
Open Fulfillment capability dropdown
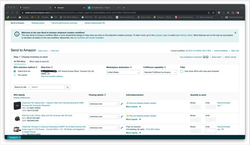click(160, 72)
